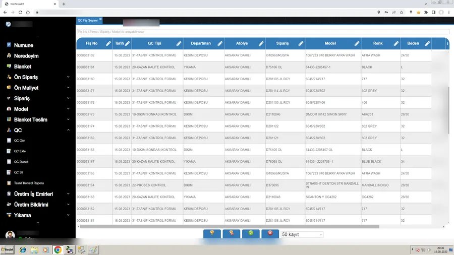
Task: Open the QC Ekle submenu item
Action: pos(20,151)
